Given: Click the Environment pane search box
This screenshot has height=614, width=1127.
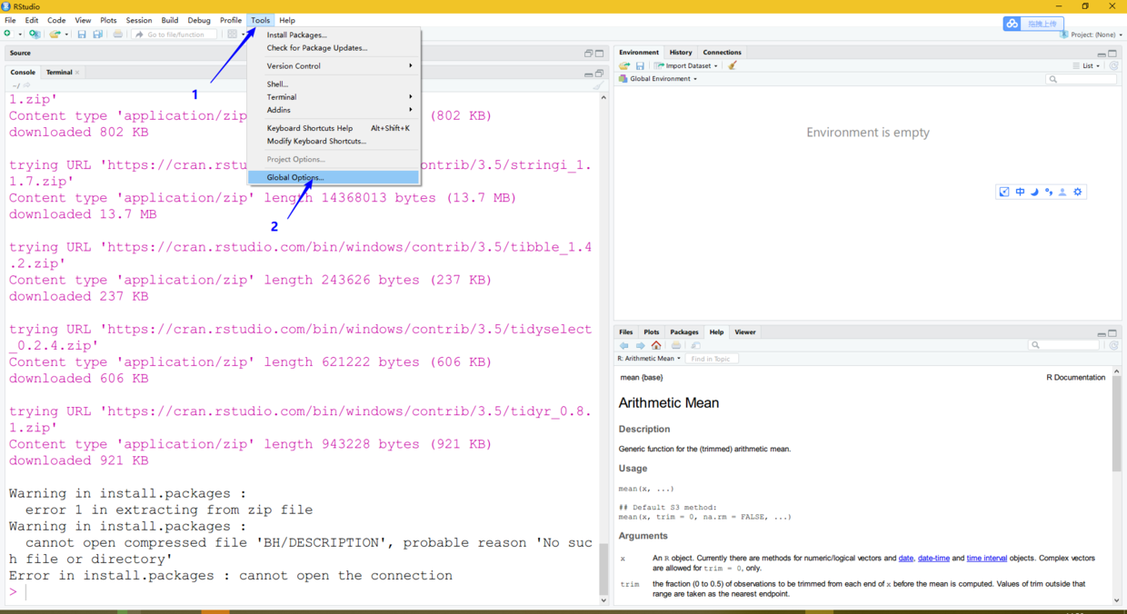Looking at the screenshot, I should click(x=1082, y=79).
